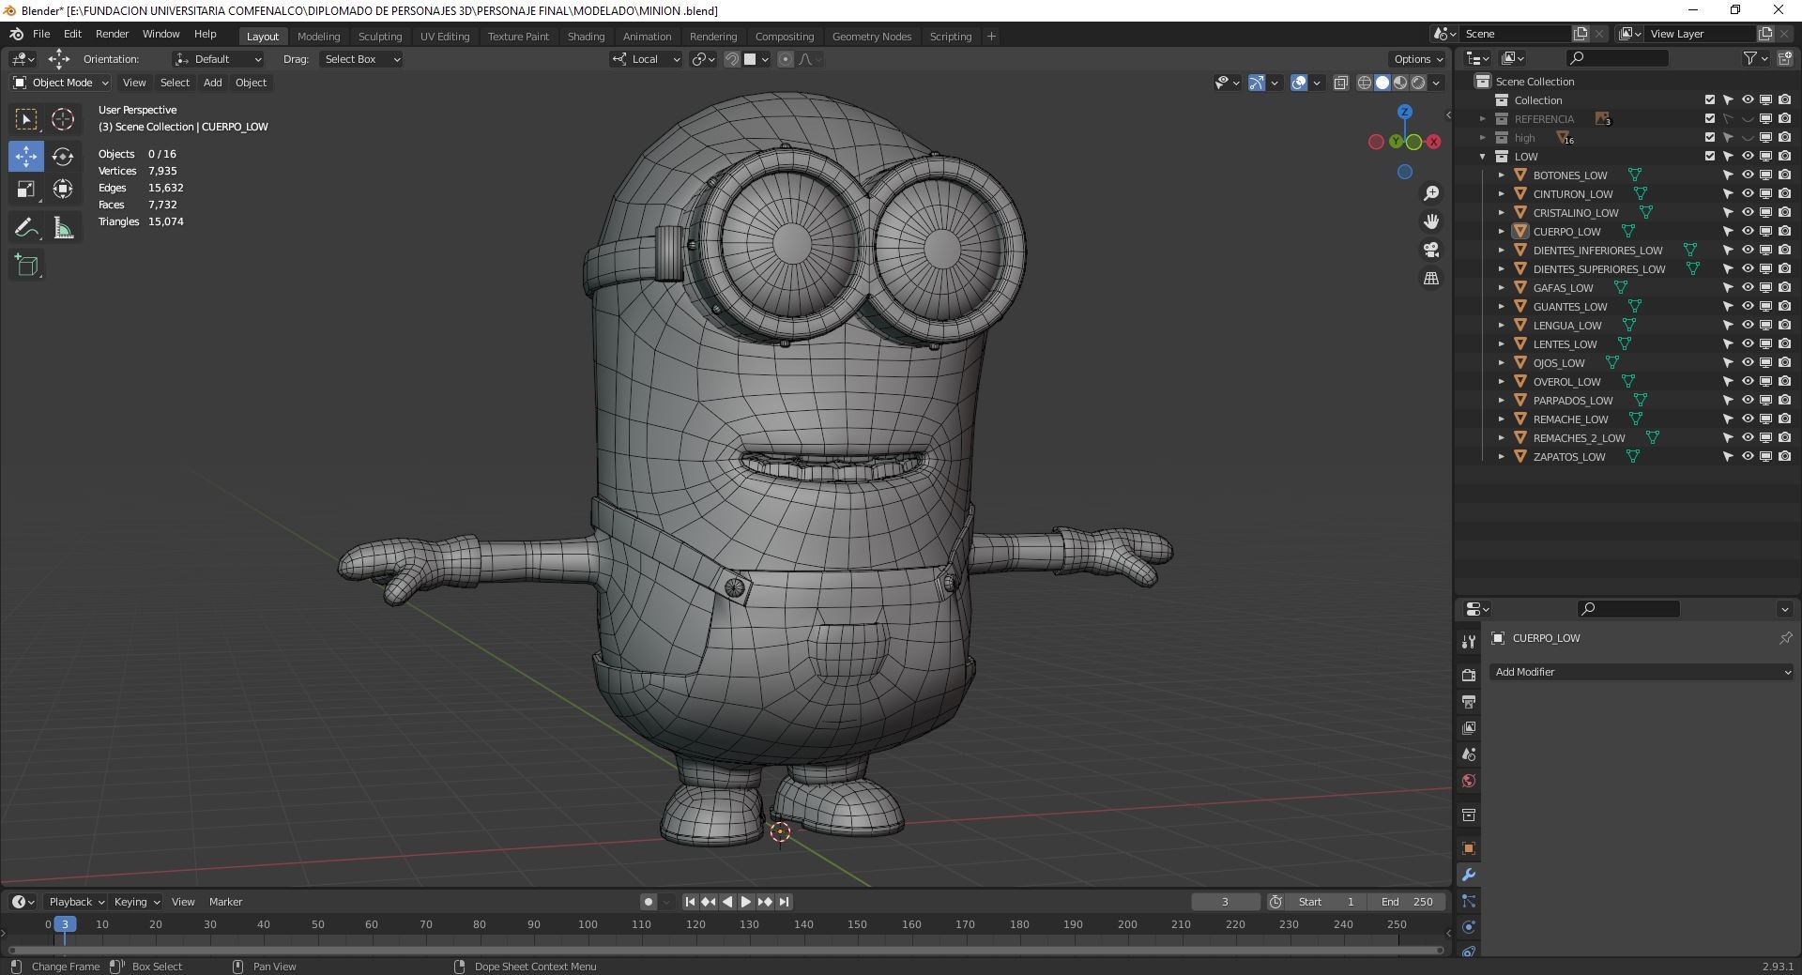Open Render properties in the properties editor
This screenshot has width=1802, height=975.
pyautogui.click(x=1469, y=674)
